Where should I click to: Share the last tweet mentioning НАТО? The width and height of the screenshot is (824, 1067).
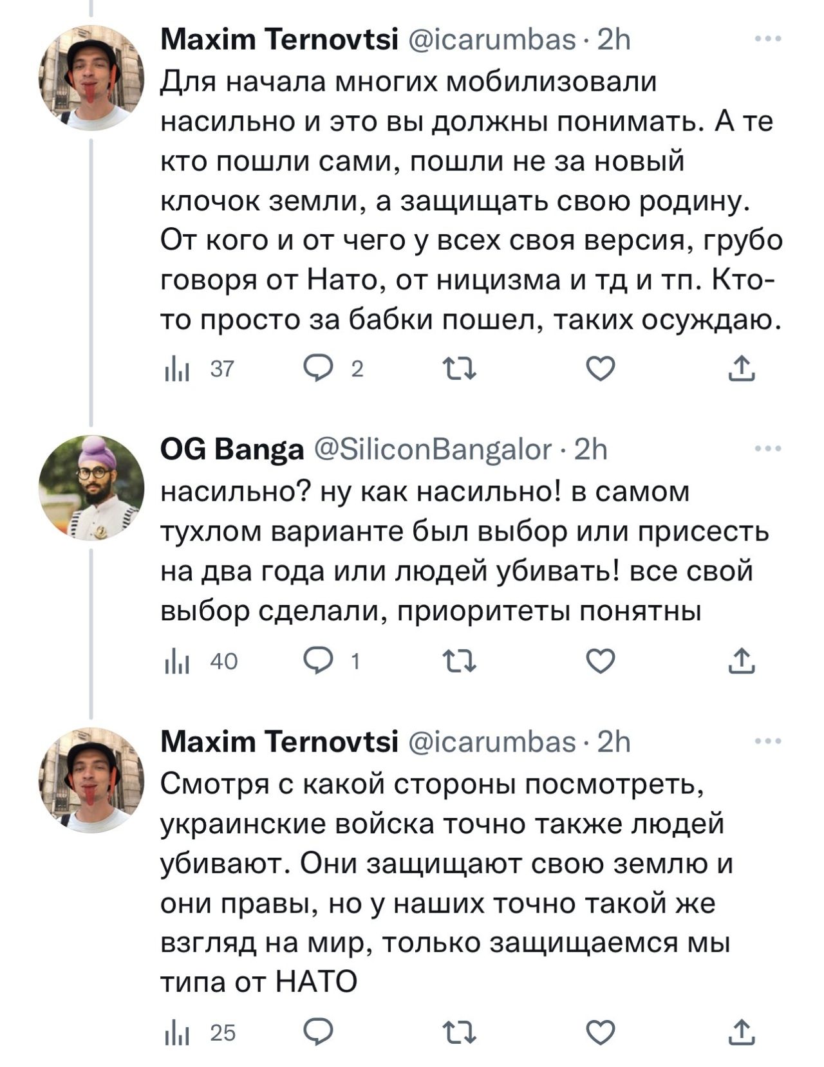(x=740, y=1031)
